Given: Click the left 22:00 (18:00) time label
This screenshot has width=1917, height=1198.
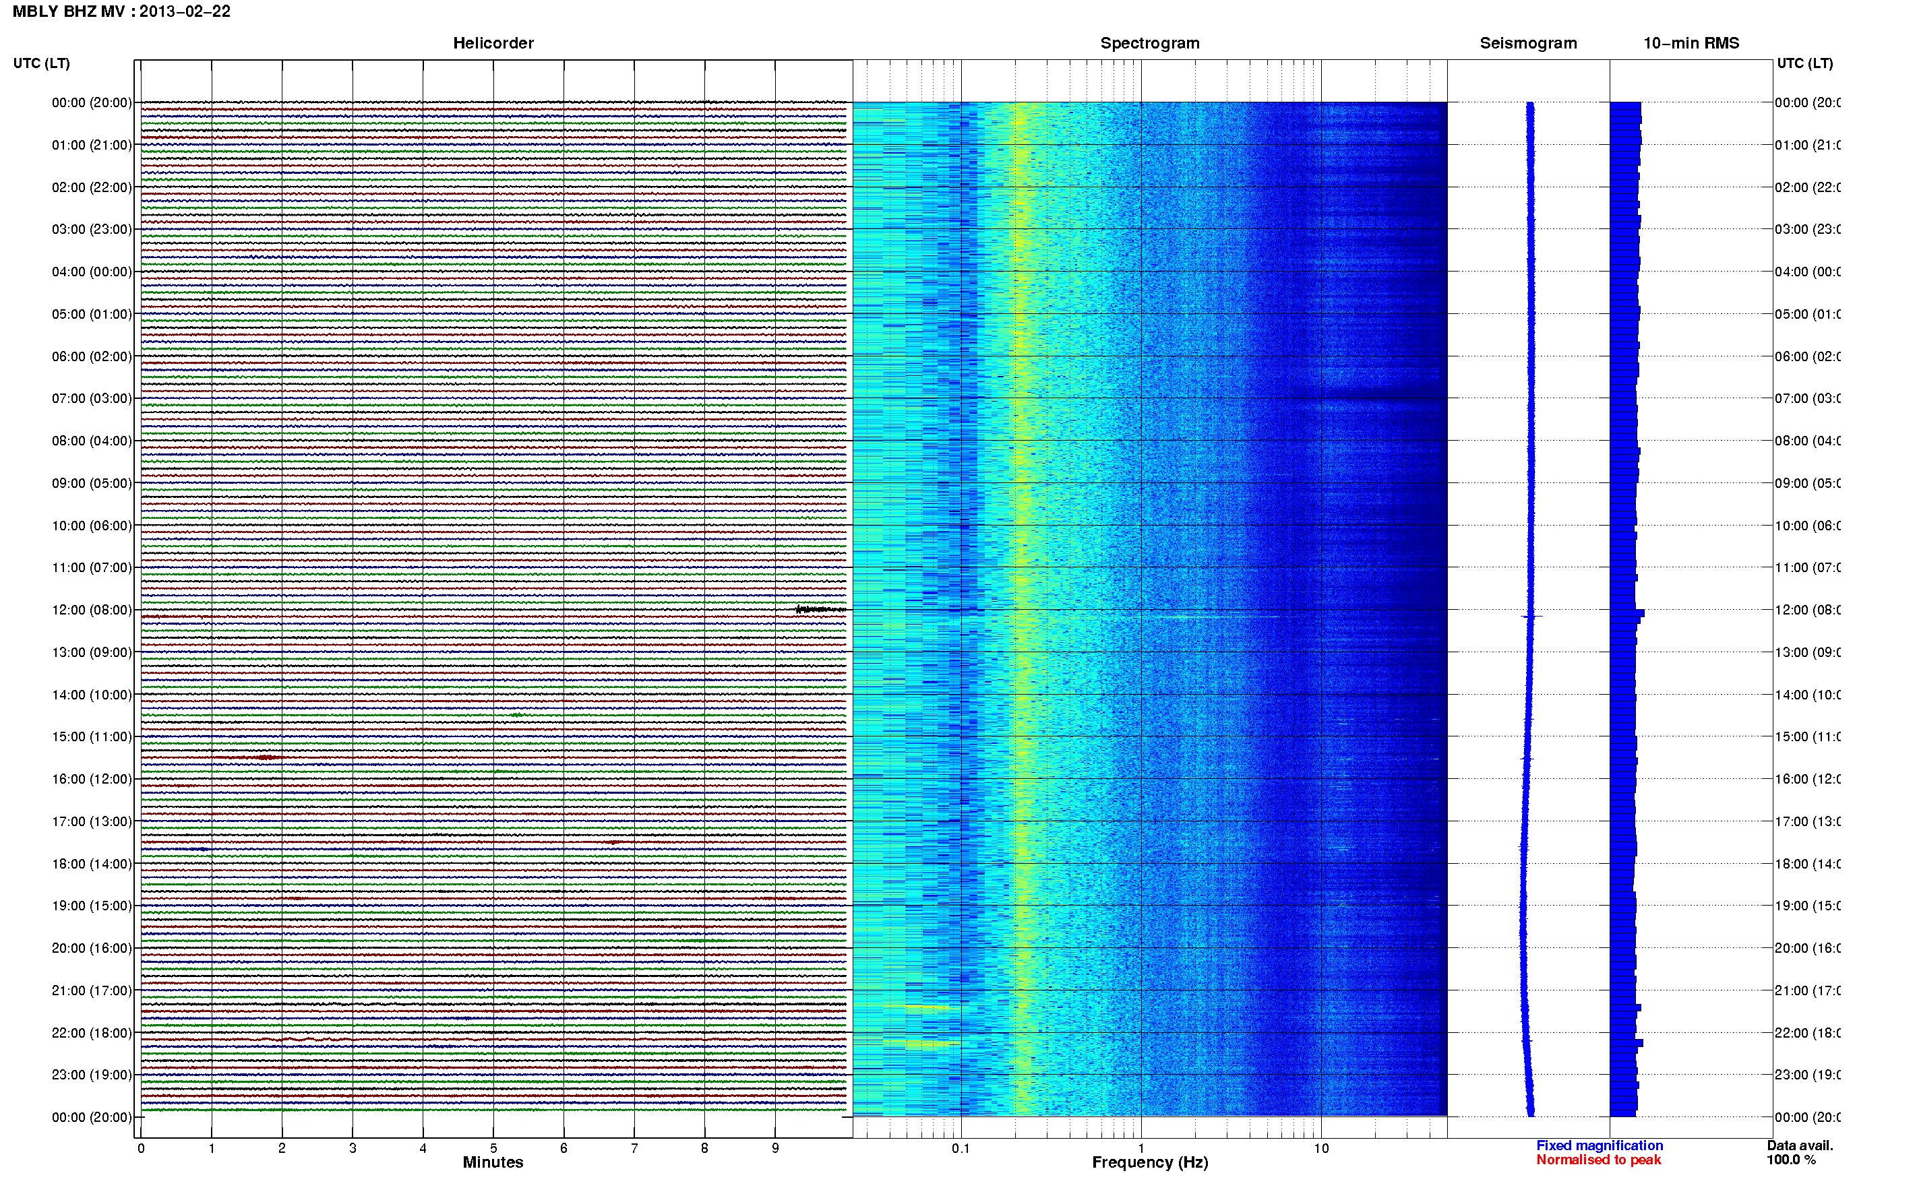Looking at the screenshot, I should [92, 1032].
